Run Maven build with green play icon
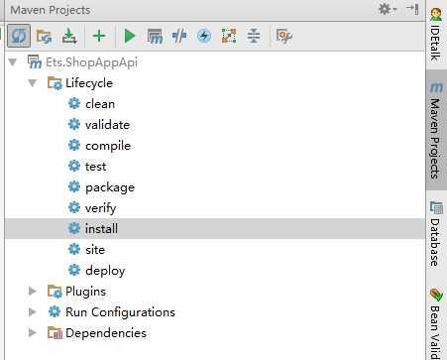Screen dimensions: 447x360 tap(130, 36)
